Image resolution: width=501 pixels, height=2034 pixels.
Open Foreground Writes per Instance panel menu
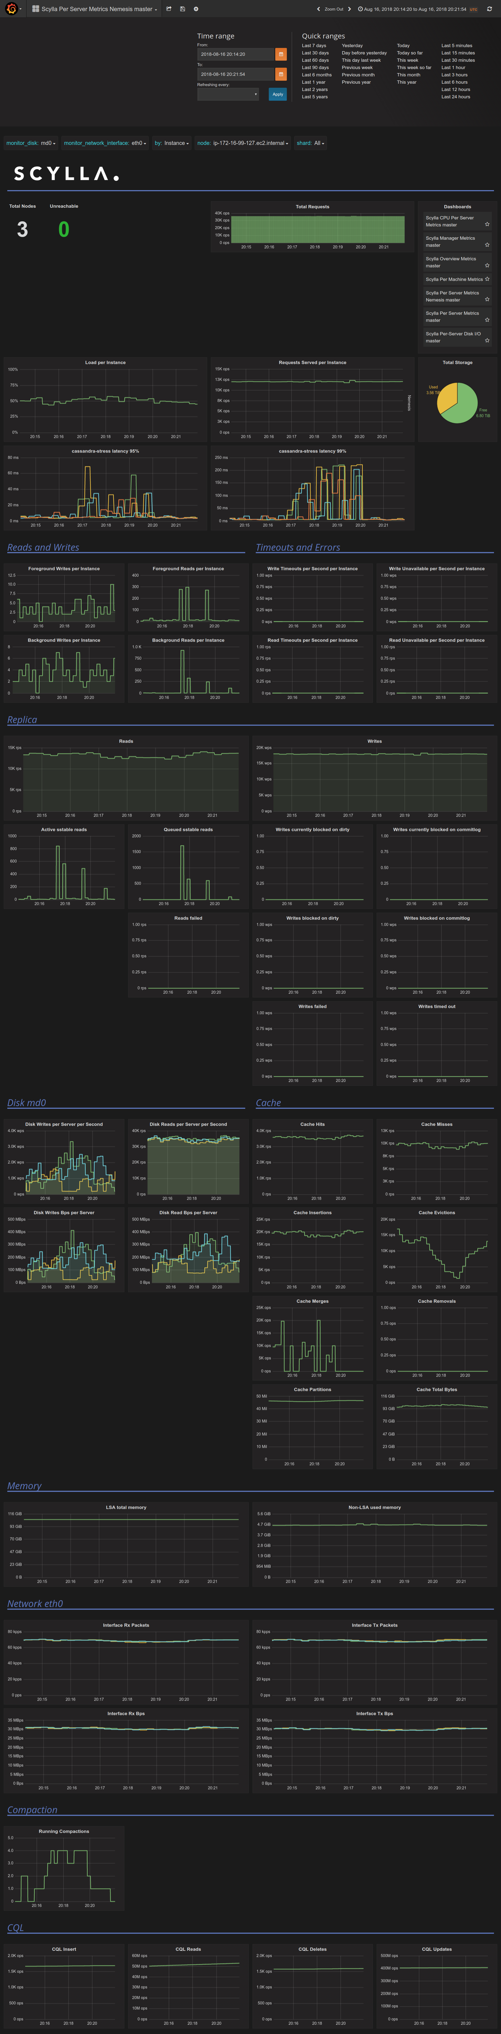[x=64, y=568]
